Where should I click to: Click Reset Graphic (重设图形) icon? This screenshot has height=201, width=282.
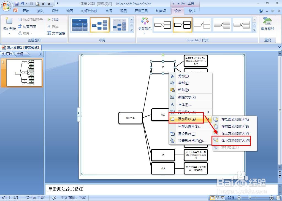click(x=267, y=21)
